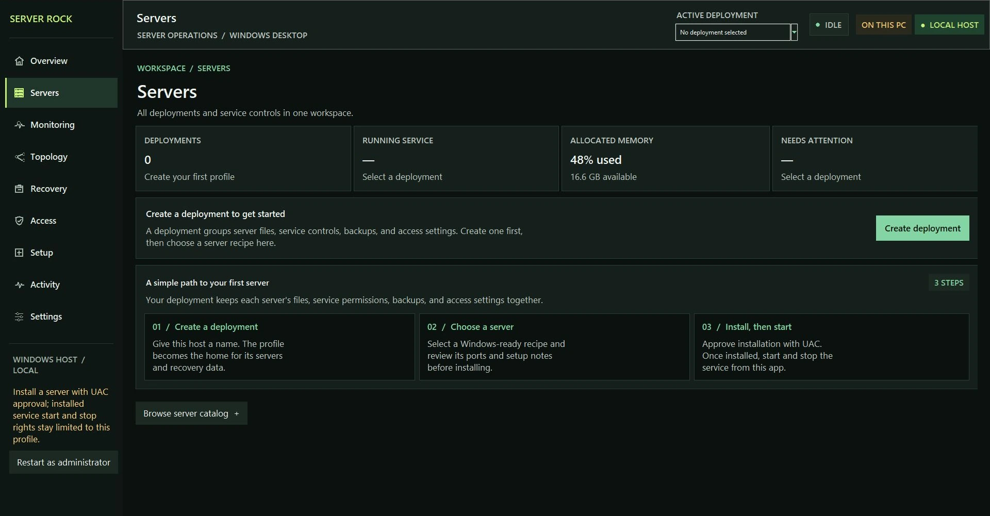
Task: Click the Overview house icon
Action: tap(19, 61)
